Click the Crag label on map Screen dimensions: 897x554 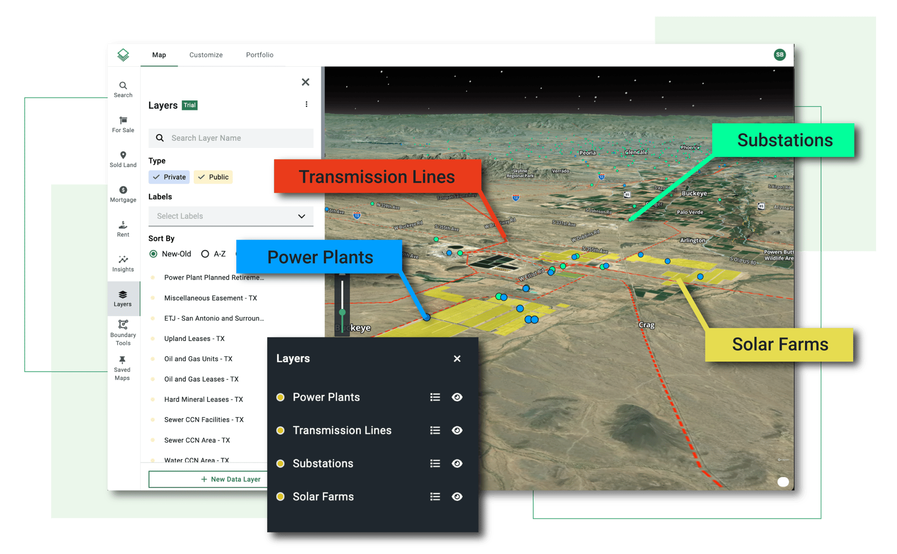coord(646,325)
